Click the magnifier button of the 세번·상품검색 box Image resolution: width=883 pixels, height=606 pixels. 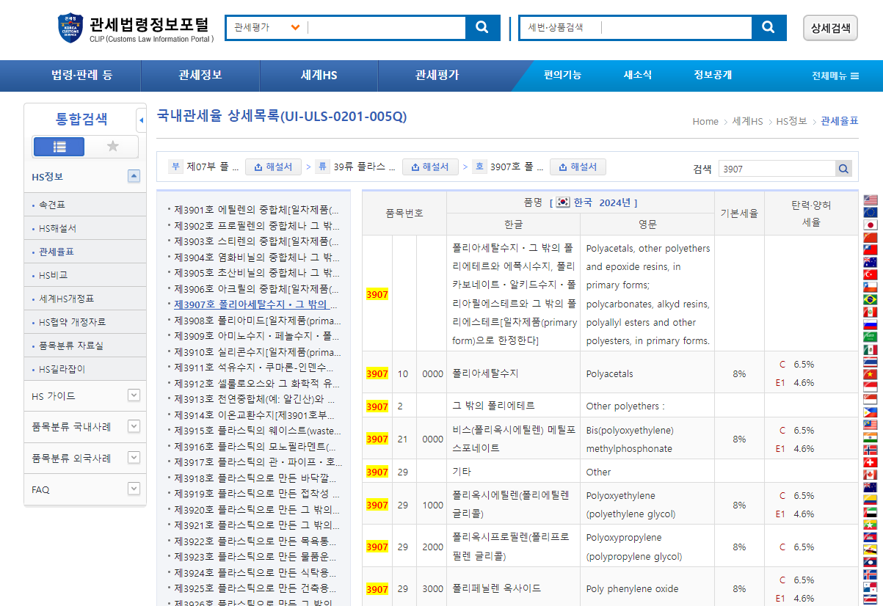[x=768, y=27]
